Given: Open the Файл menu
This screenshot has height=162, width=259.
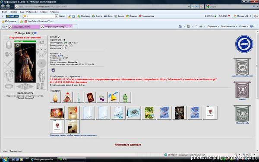Looking at the screenshot, I should pyautogui.click(x=4, y=12).
